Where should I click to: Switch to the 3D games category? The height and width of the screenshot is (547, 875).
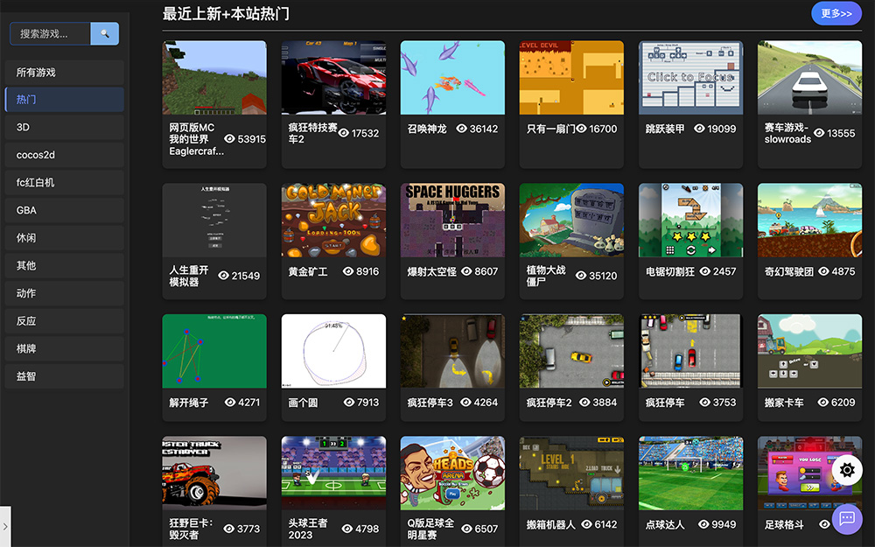click(64, 127)
